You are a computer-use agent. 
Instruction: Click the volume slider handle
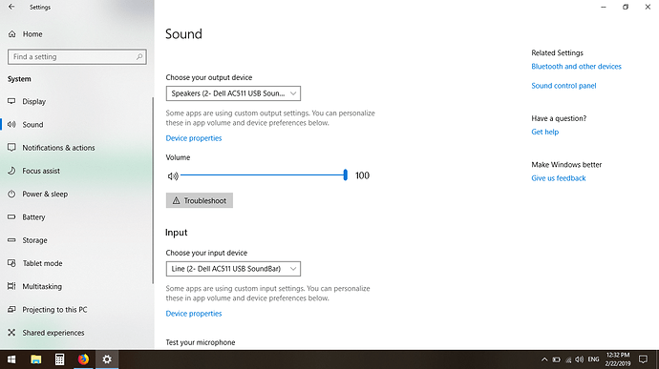346,175
